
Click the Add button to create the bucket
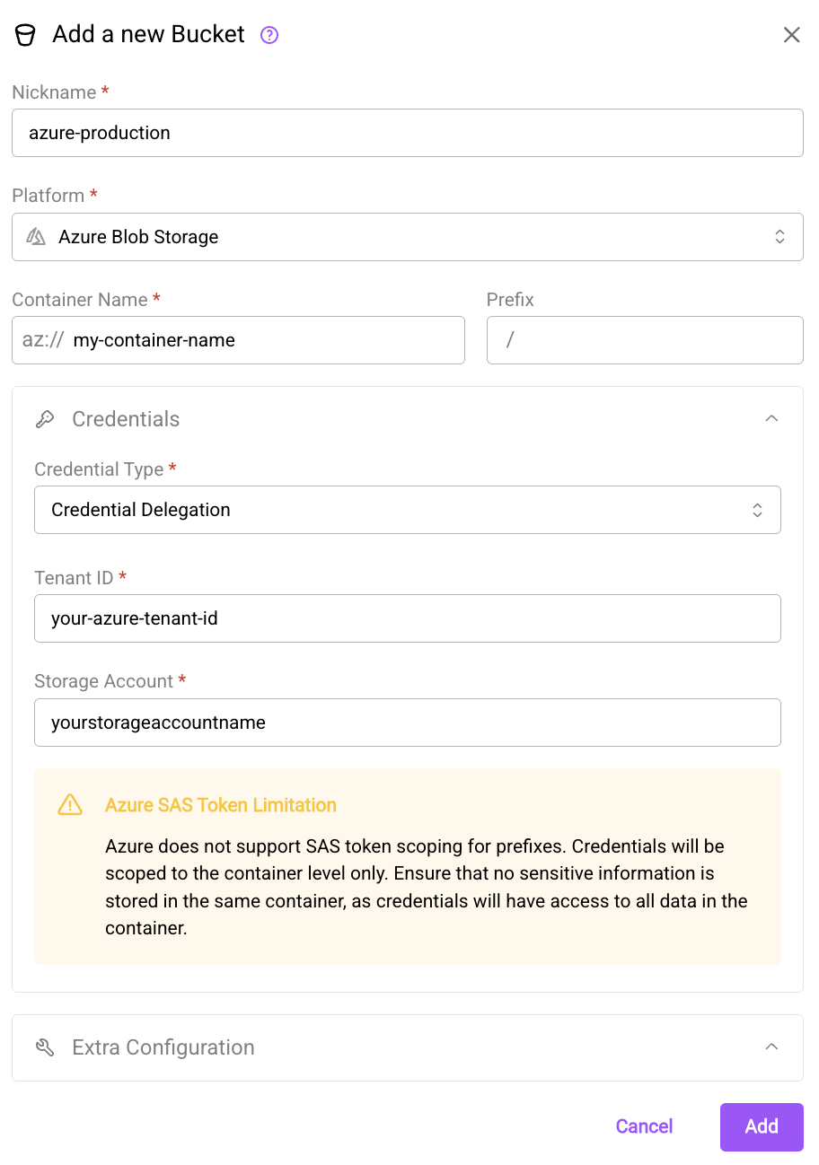tap(761, 1126)
